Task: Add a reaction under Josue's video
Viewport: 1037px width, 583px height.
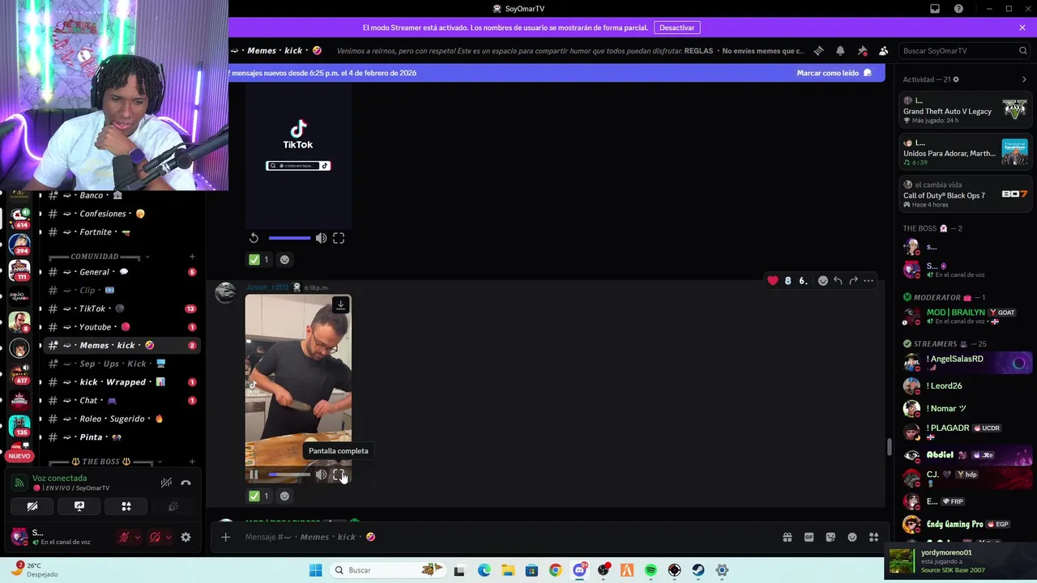Action: pos(284,496)
